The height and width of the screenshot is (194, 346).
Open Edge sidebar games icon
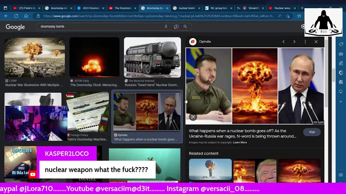pyautogui.click(x=341, y=63)
